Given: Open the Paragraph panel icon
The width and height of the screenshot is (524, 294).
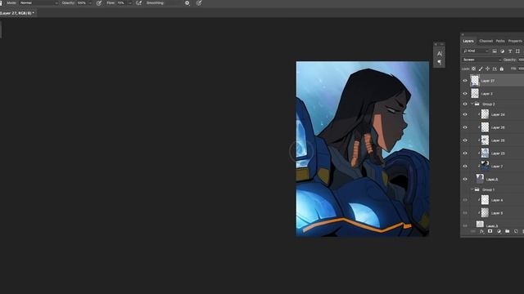Looking at the screenshot, I should pyautogui.click(x=440, y=62).
